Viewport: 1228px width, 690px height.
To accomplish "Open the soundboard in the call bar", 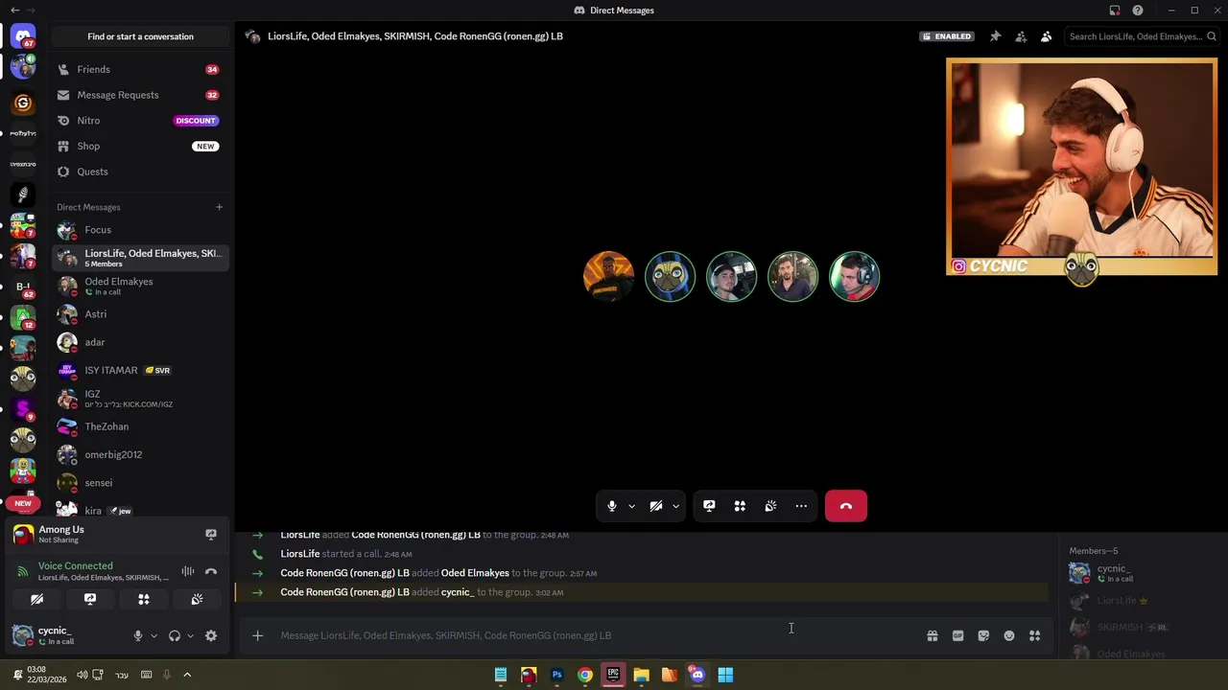I will [x=770, y=506].
